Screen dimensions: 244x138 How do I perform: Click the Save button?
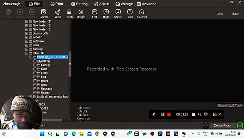pyautogui.click(x=235, y=14)
